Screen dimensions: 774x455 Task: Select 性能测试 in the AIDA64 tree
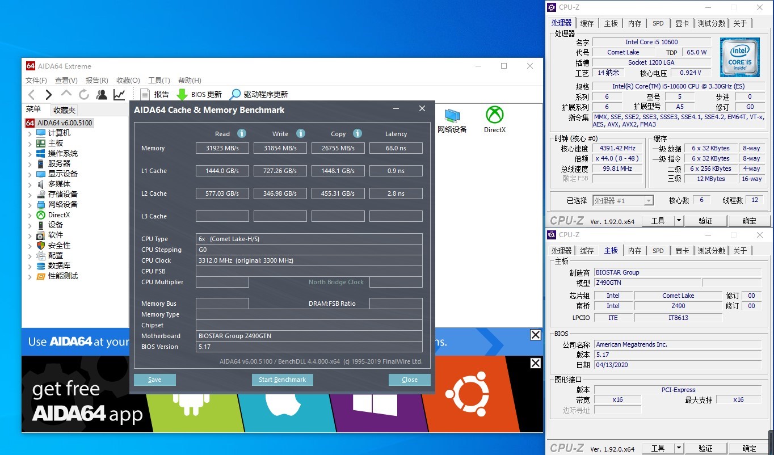coord(57,276)
